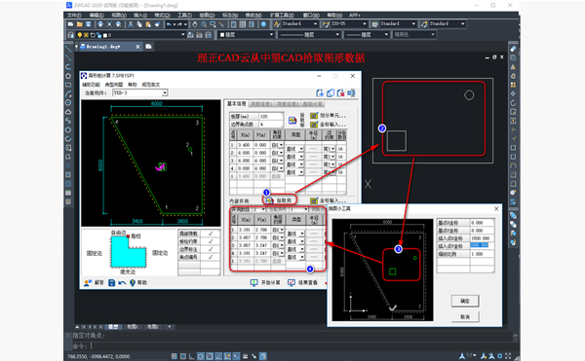Click the layer properties manager icon

tap(71, 35)
